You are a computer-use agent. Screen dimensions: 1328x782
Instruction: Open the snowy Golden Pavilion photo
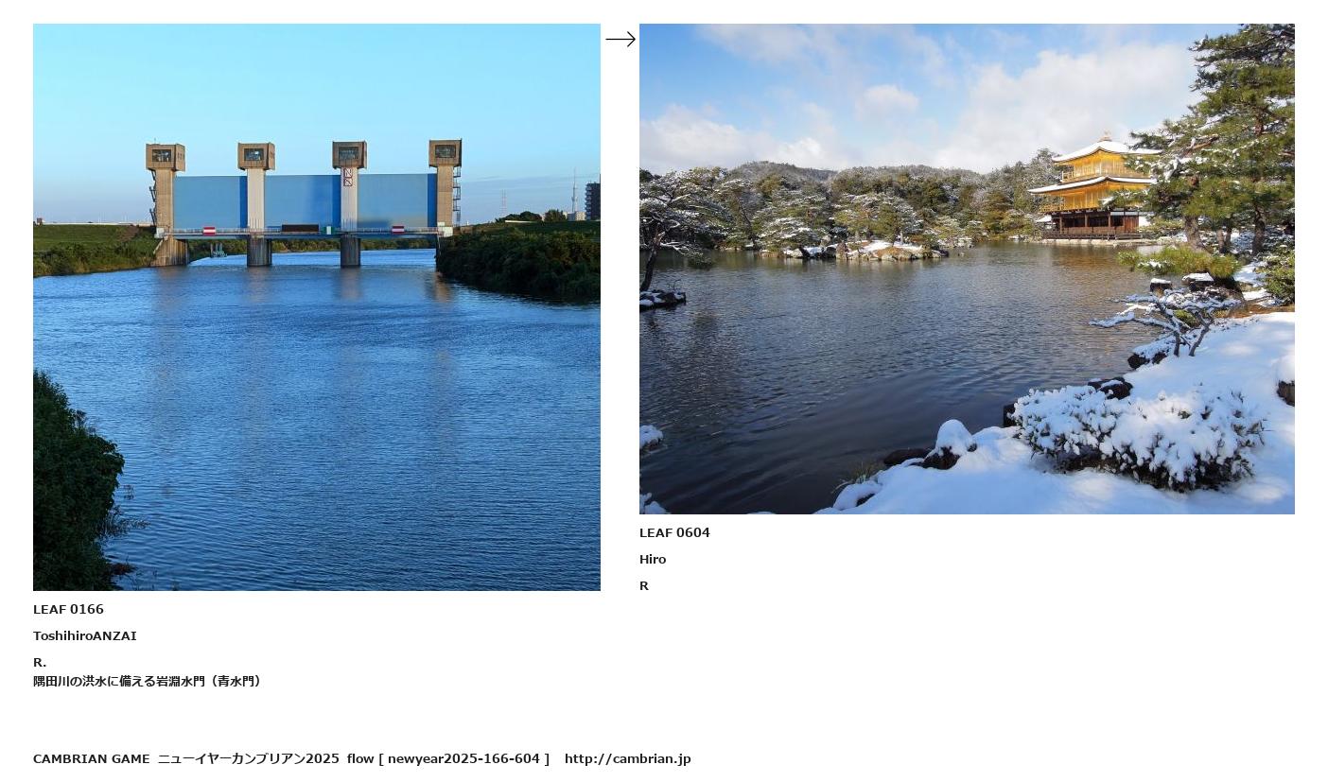coord(967,269)
